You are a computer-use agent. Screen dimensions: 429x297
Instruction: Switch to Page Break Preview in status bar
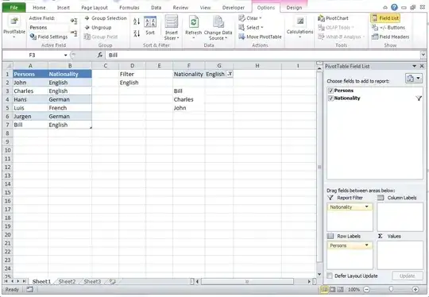340,289
